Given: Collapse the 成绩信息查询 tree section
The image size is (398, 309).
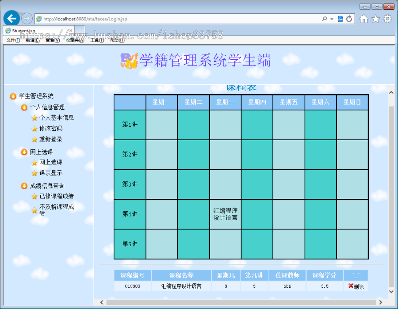Looking at the screenshot, I should tap(24, 185).
